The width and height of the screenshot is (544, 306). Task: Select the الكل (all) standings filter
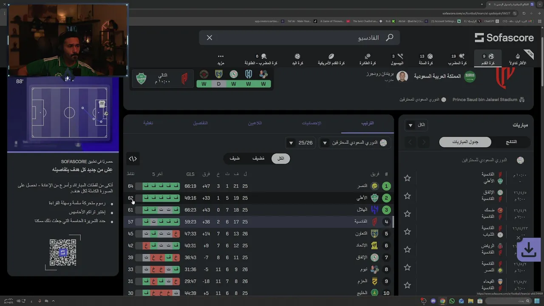[280, 159]
